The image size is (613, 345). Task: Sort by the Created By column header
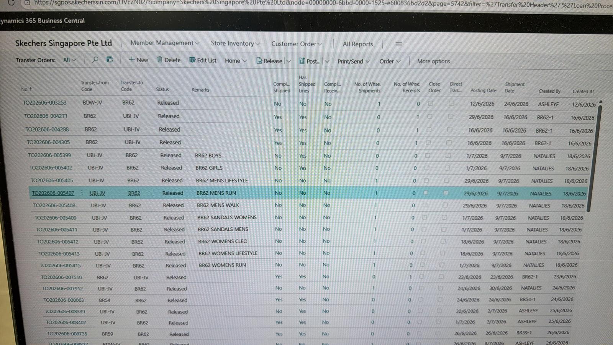[549, 91]
